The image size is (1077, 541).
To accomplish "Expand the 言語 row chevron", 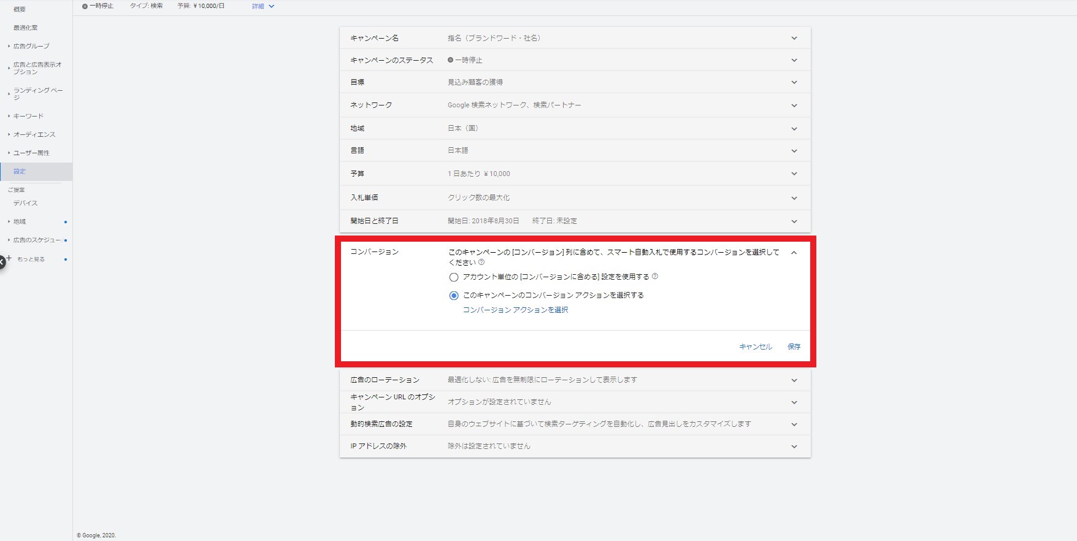I will 794,151.
